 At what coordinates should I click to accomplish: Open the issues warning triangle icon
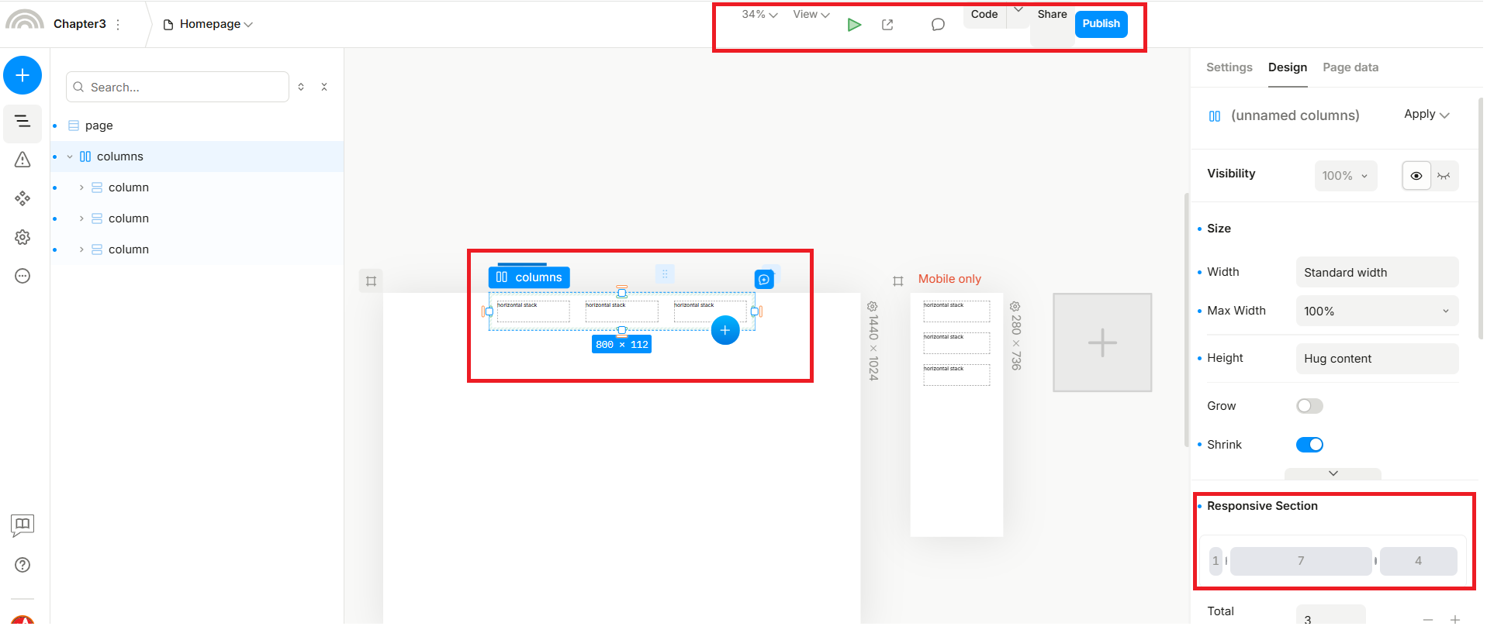pyautogui.click(x=22, y=160)
